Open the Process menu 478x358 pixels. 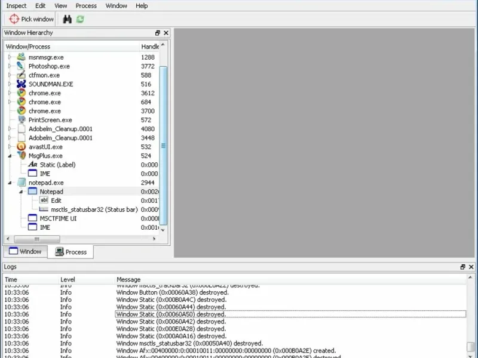86,5
